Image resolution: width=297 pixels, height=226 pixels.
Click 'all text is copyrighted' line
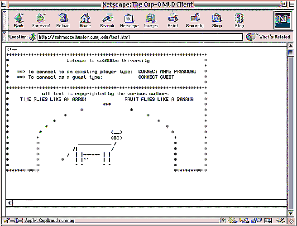(x=105, y=93)
